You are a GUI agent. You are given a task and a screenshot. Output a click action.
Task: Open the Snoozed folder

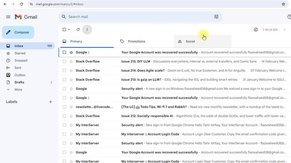[x=28, y=60]
